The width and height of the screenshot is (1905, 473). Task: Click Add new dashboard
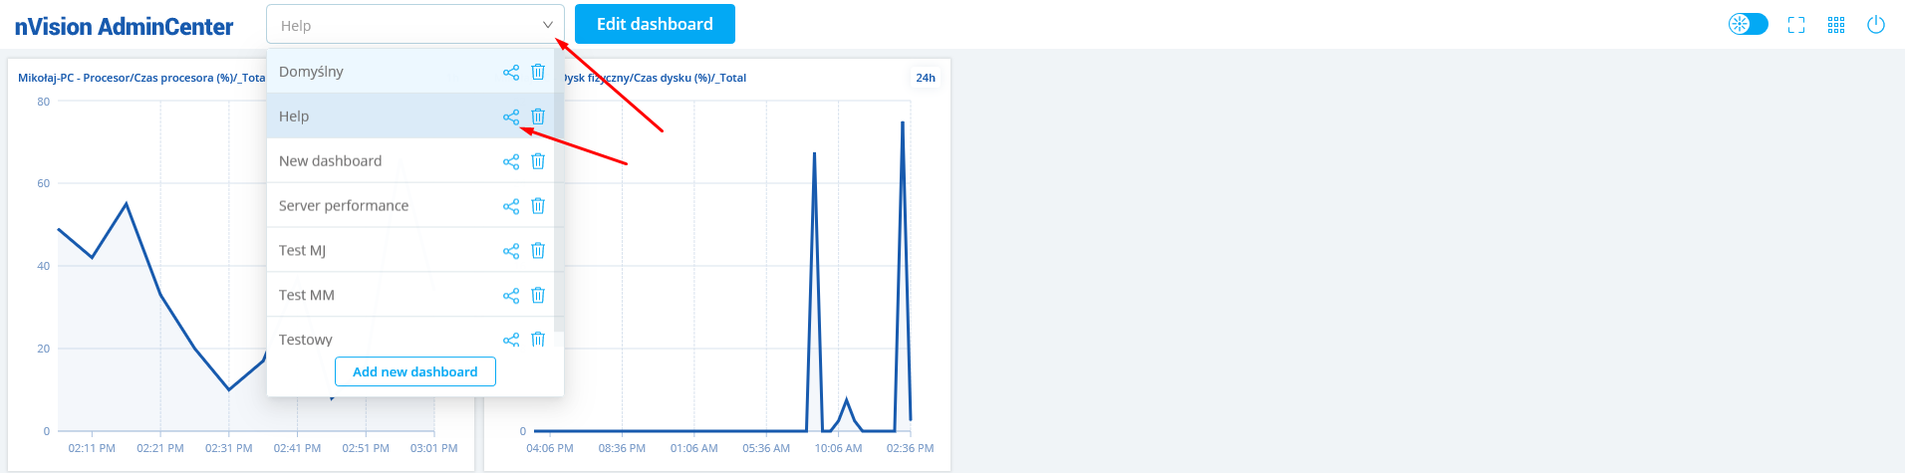415,371
